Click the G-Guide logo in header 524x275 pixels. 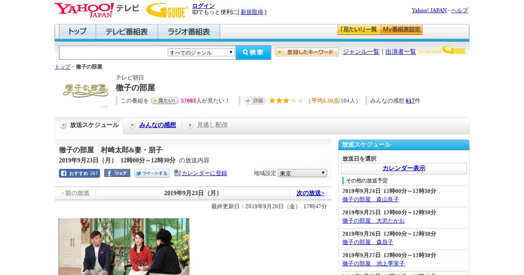167,10
